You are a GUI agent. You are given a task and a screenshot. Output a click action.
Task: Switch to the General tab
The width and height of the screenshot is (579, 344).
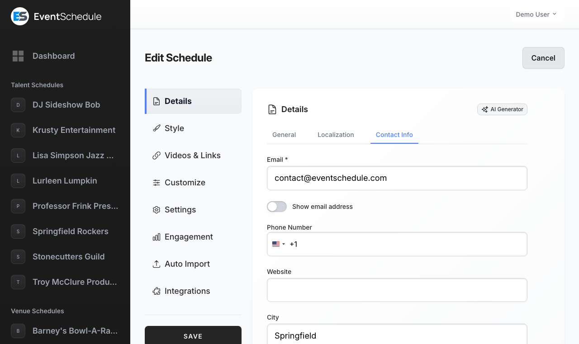click(284, 135)
